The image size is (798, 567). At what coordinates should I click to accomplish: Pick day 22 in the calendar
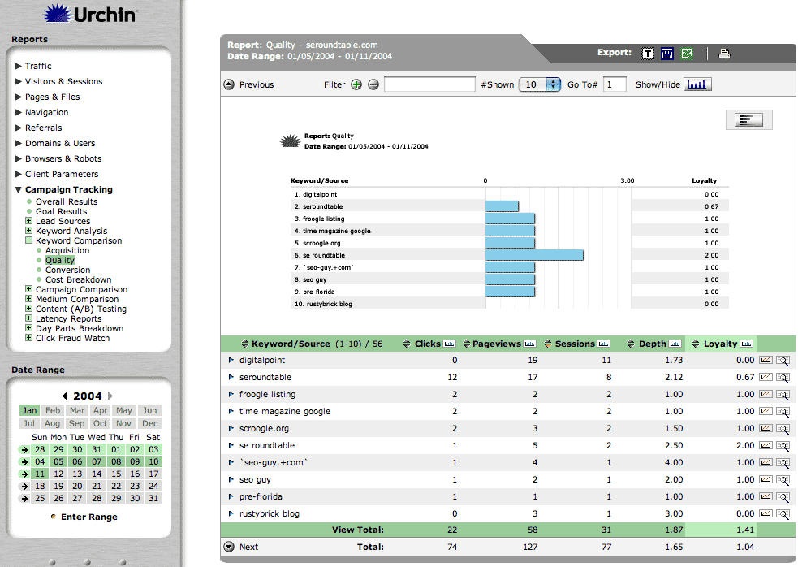pos(116,486)
